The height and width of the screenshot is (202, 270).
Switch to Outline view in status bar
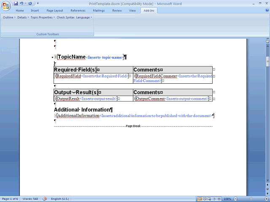[214, 199]
